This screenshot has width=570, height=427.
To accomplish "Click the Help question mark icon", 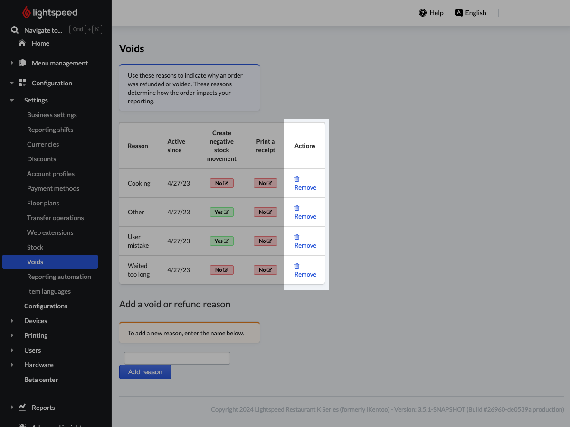I will [422, 13].
